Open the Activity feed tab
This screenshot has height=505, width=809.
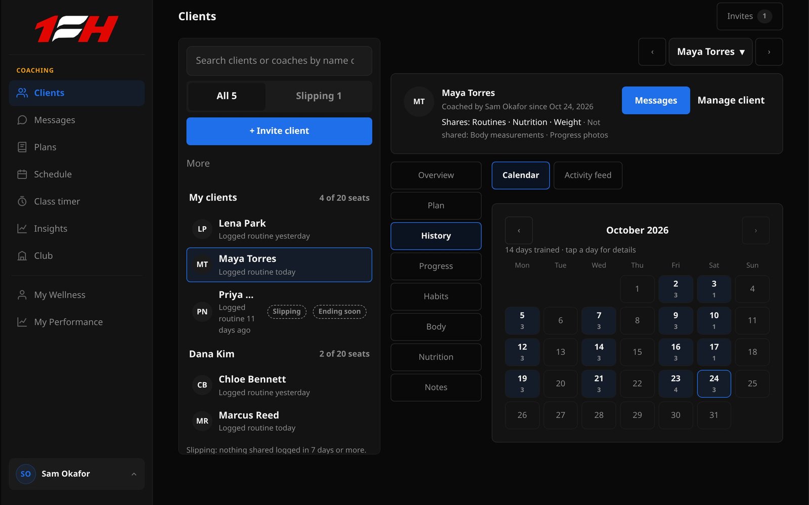pos(588,175)
